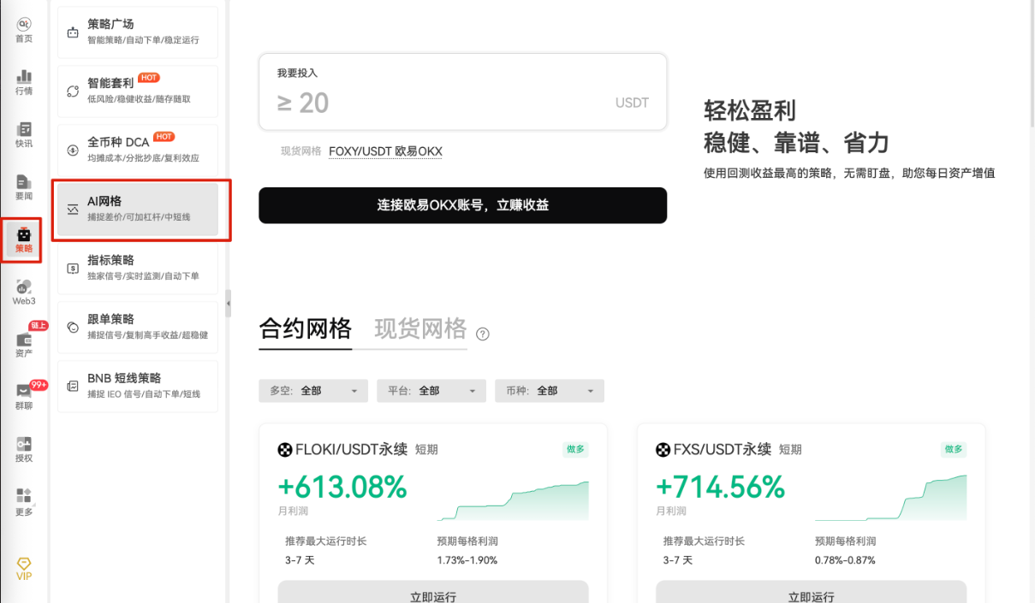
Task: Click the FLOKI/USDT profit chart thumbnail
Action: click(x=513, y=500)
